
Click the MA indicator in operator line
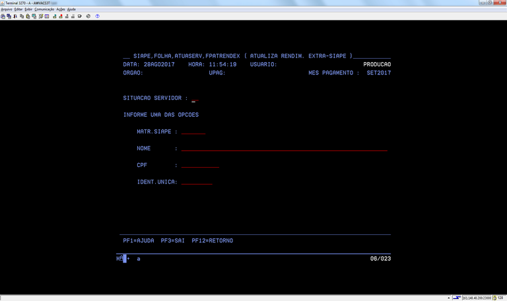click(x=119, y=258)
